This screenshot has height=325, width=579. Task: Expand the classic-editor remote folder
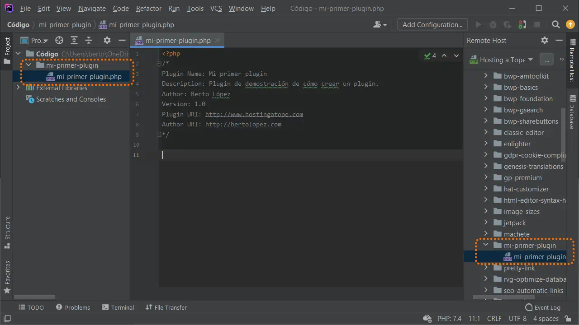point(486,132)
